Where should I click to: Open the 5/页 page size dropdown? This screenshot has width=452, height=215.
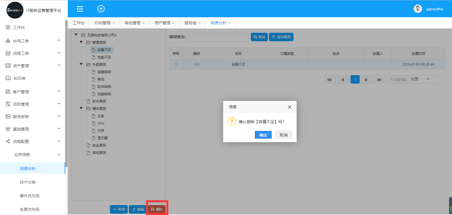[x=424, y=79]
